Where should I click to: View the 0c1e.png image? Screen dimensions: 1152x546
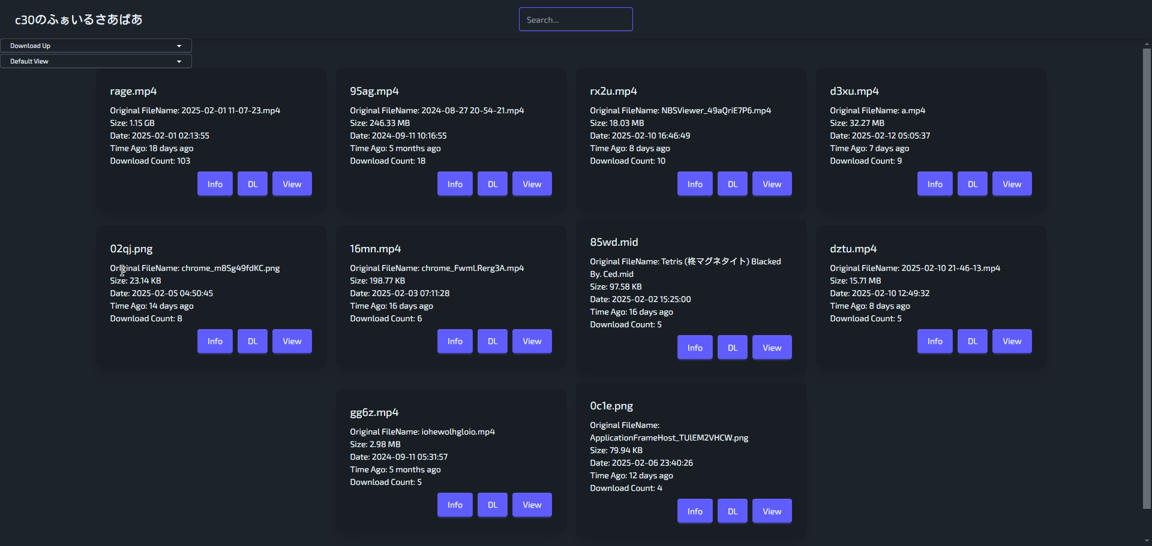click(772, 511)
